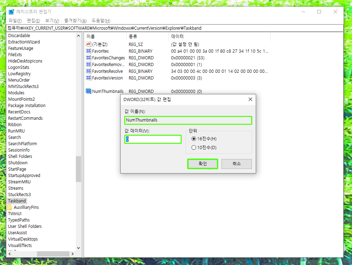Click tree horizontal scroll left arrow
Screen dimensions: 352x265
(x=10, y=254)
